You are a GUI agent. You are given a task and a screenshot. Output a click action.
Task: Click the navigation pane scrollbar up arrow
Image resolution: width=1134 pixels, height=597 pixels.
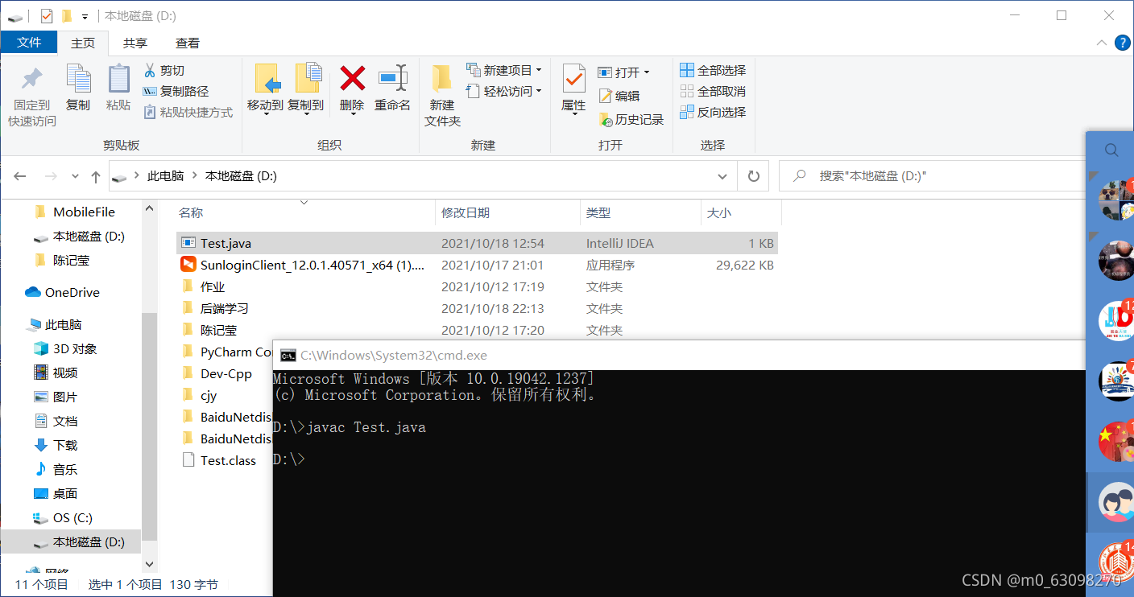pyautogui.click(x=149, y=208)
